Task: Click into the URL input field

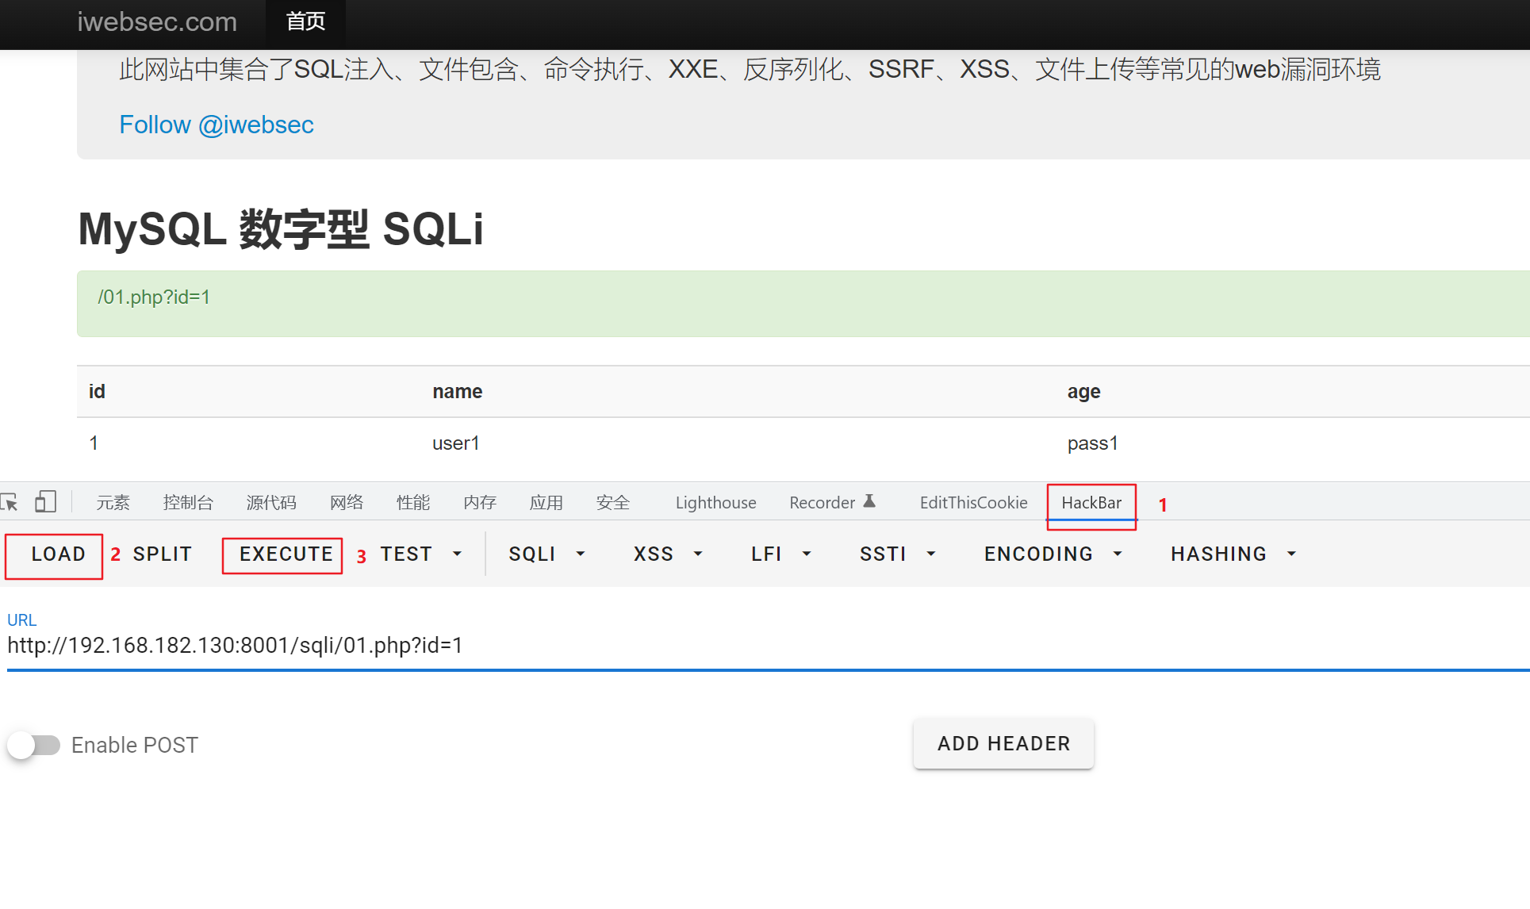Action: tap(555, 646)
